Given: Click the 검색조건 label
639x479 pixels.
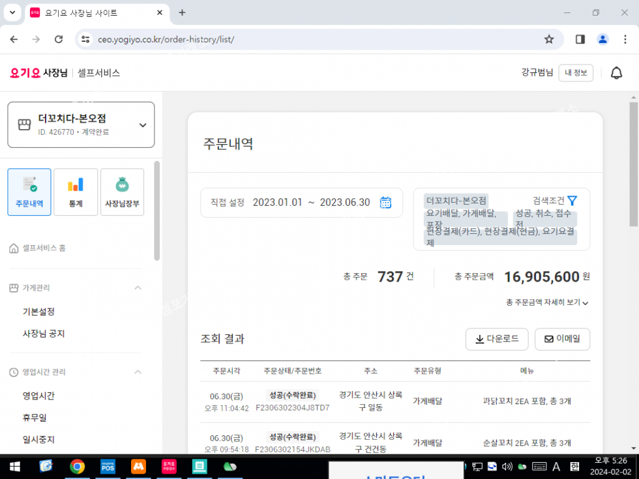Looking at the screenshot, I should point(548,201).
